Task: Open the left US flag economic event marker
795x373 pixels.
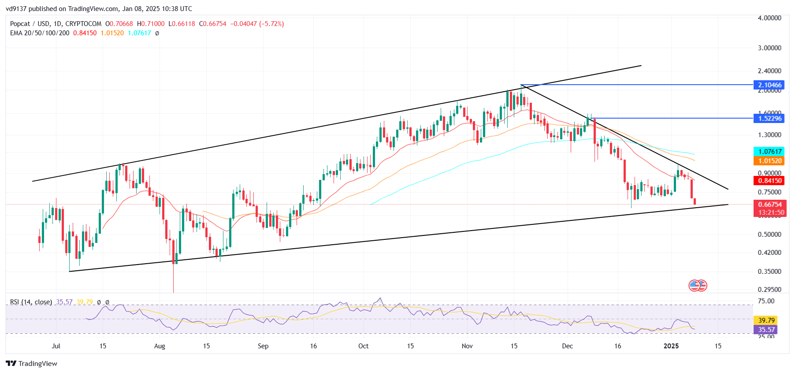Action: (x=695, y=286)
